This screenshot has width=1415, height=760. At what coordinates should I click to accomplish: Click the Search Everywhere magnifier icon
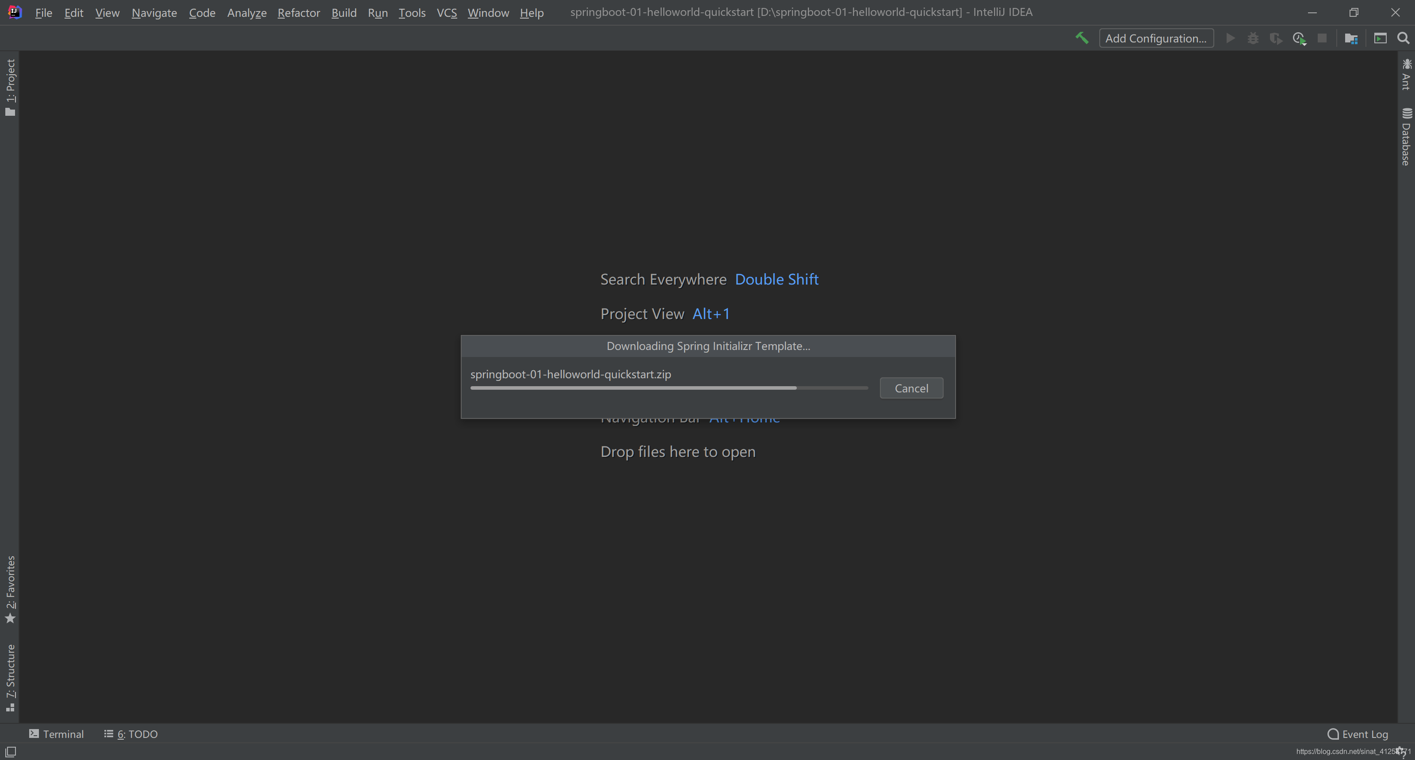[1403, 38]
